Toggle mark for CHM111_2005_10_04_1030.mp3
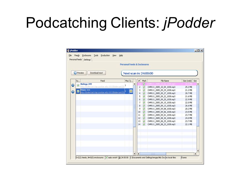This screenshot has width=240, height=180. (144, 87)
